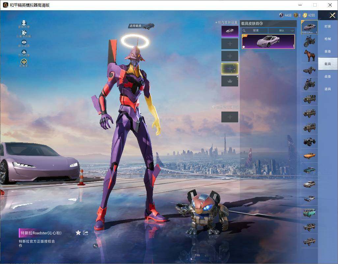Viewport: 338px width, 264px height.
Task: Switch to the 战备 tab
Action: [328, 77]
